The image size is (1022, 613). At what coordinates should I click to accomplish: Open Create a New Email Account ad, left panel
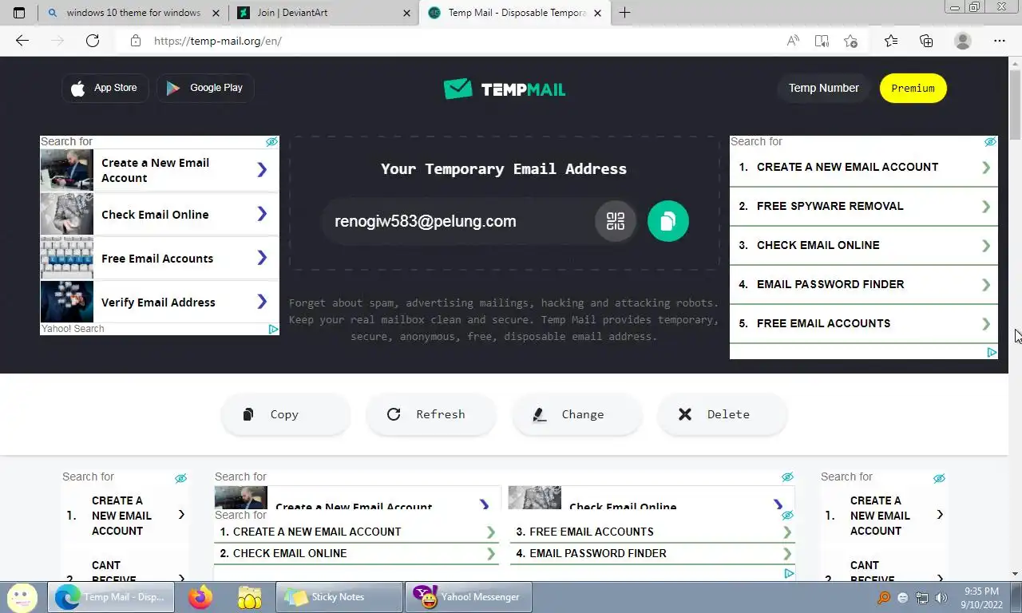pyautogui.click(x=160, y=170)
